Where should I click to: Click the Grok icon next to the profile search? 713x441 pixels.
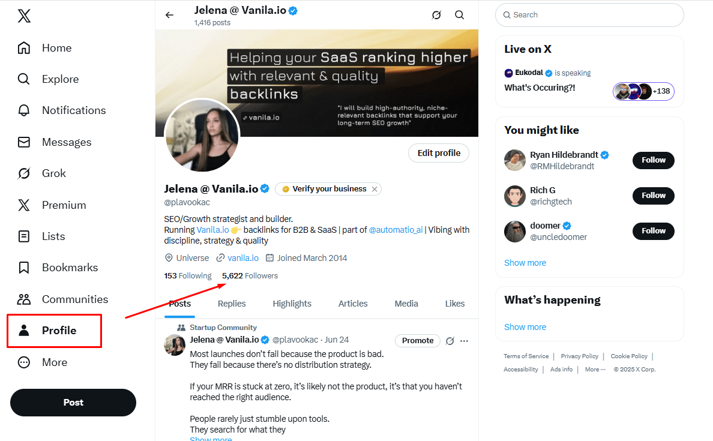click(436, 14)
